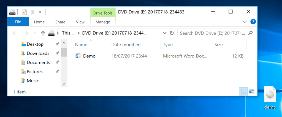
Task: Switch to the Manage tab
Action: click(103, 22)
